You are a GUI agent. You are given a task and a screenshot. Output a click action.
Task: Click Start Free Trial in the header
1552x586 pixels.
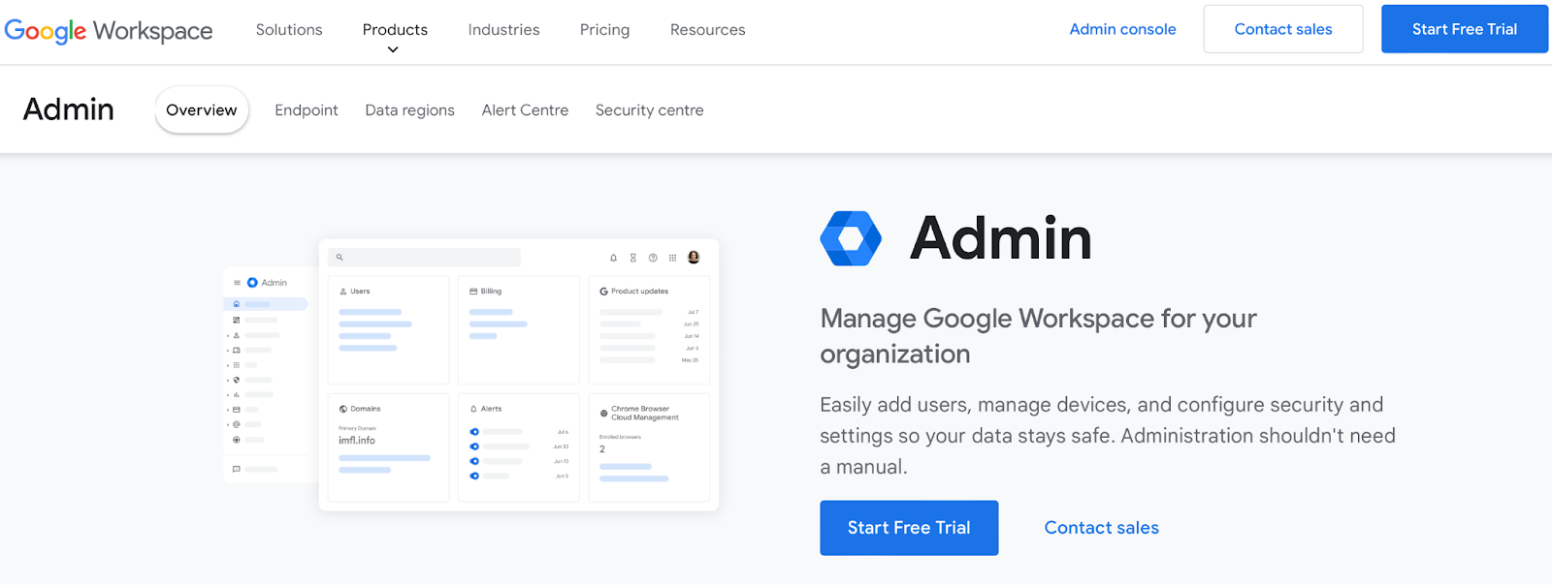1465,29
